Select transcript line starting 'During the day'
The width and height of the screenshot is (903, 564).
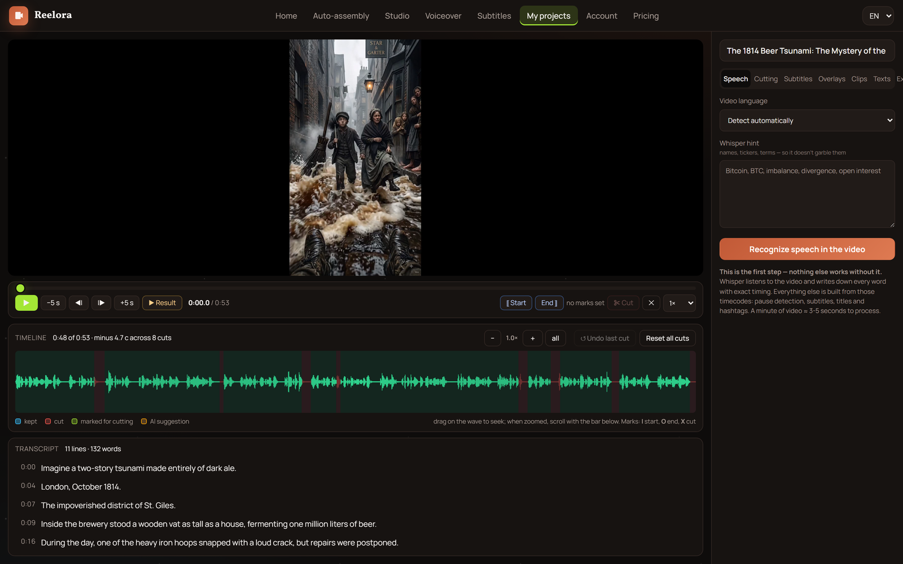point(356,543)
